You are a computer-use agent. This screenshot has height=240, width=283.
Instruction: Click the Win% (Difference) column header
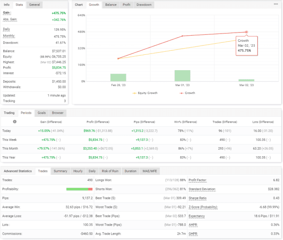pyautogui.click(x=186, y=122)
